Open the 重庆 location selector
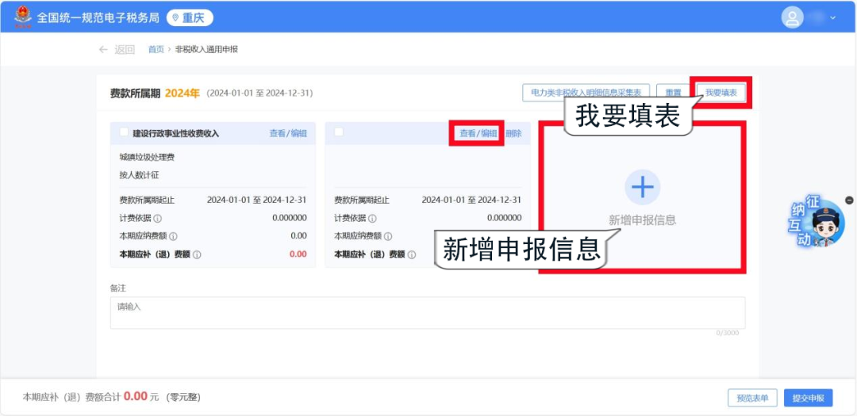This screenshot has width=857, height=416. 189,17
